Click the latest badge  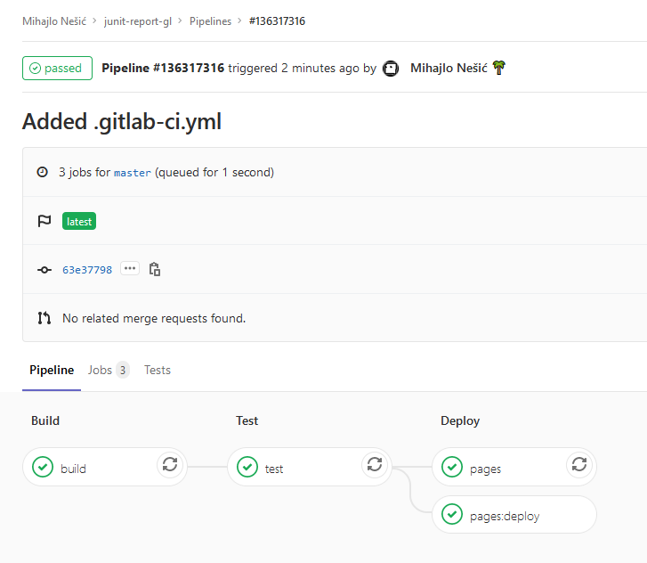point(79,222)
